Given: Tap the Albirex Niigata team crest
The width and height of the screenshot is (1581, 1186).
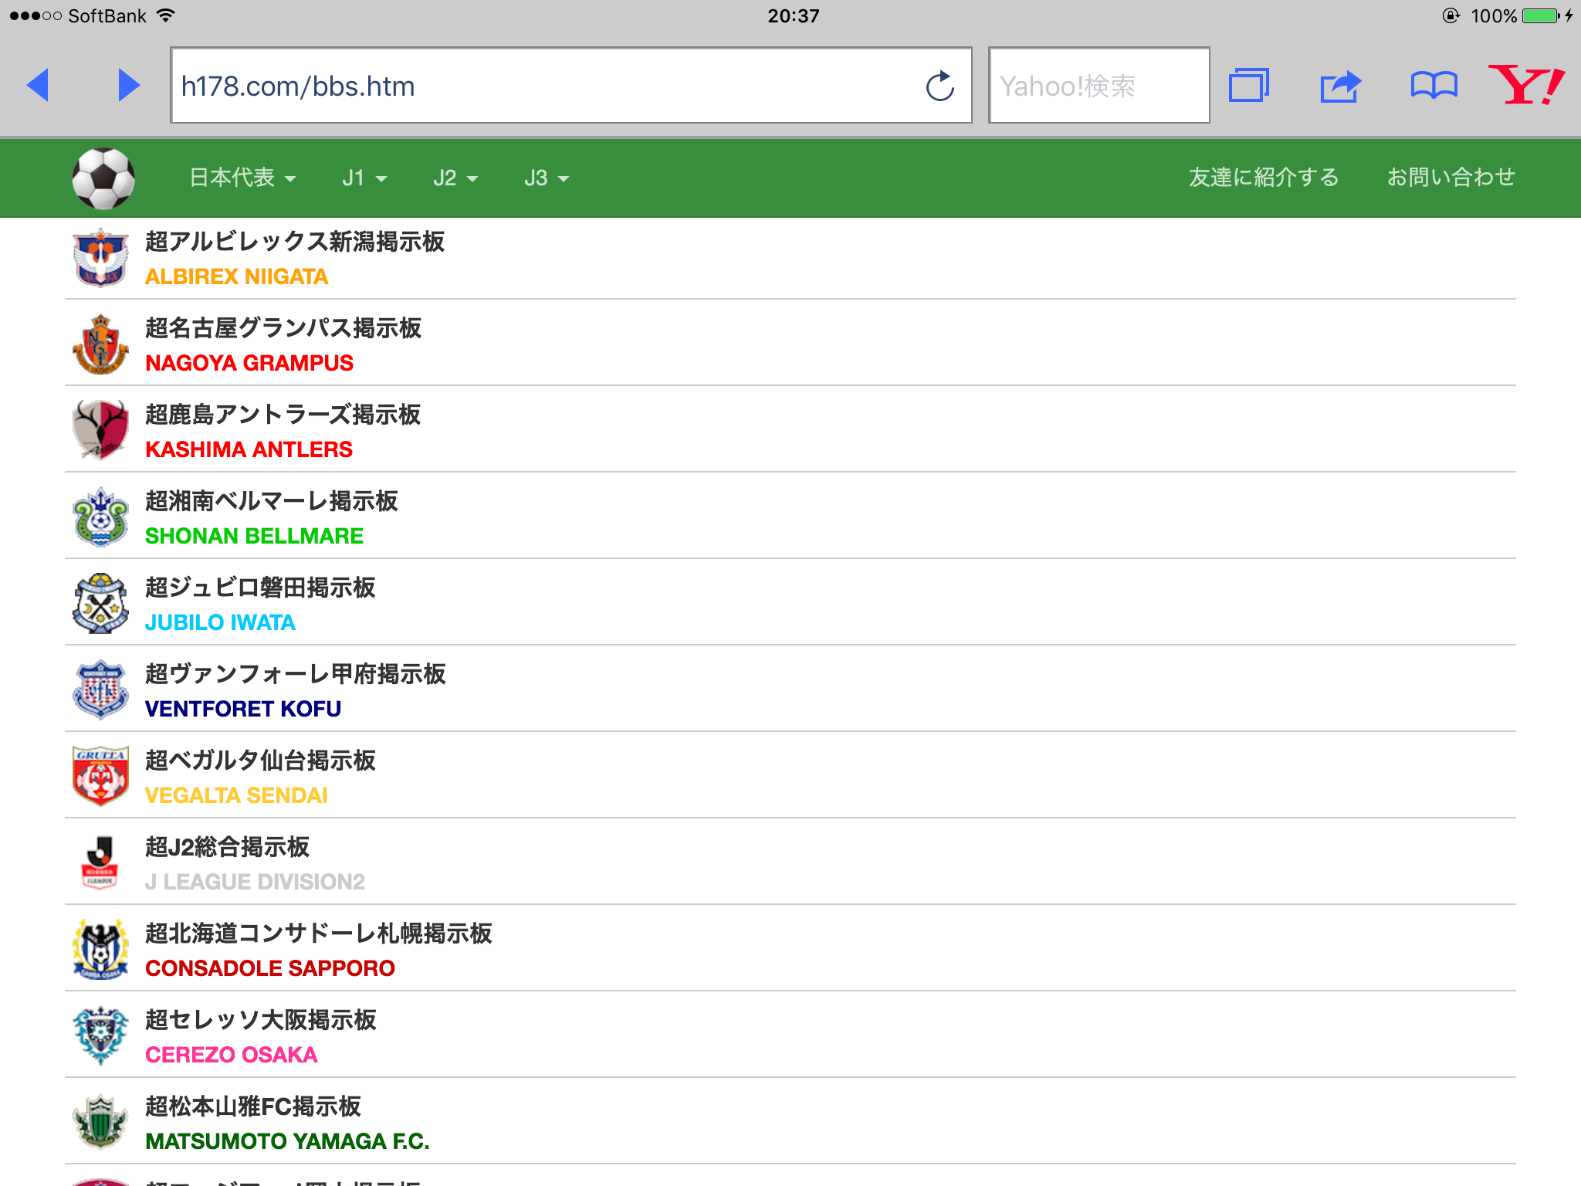Looking at the screenshot, I should (x=100, y=258).
